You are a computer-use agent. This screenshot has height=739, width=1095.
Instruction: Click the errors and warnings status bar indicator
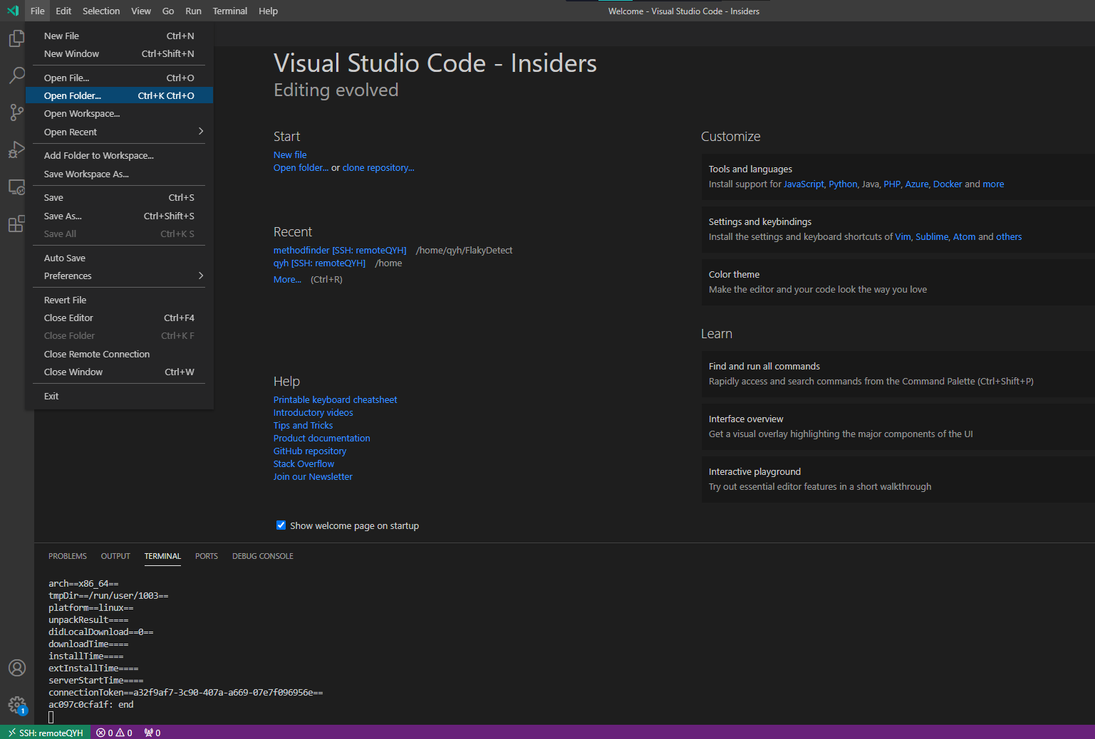tap(113, 732)
